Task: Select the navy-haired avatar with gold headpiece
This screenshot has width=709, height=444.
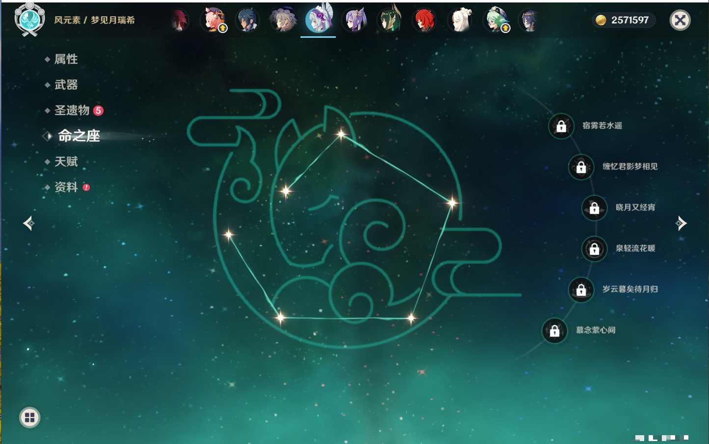Action: tap(529, 20)
